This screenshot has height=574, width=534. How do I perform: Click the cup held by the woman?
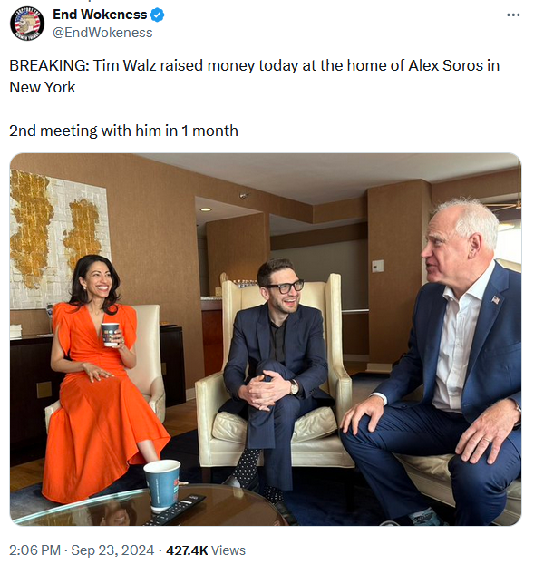[x=110, y=335]
